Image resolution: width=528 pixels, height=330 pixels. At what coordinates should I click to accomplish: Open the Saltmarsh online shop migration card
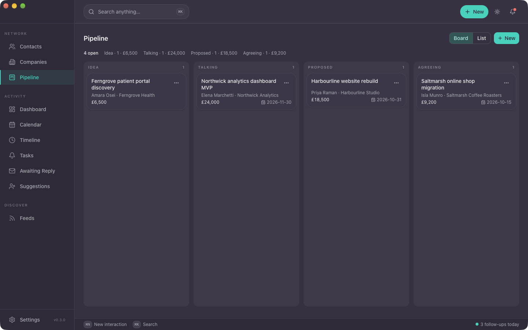[466, 92]
